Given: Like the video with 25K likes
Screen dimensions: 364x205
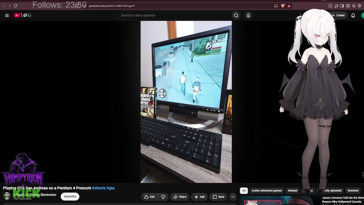Looking at the screenshot, I should point(149,197).
